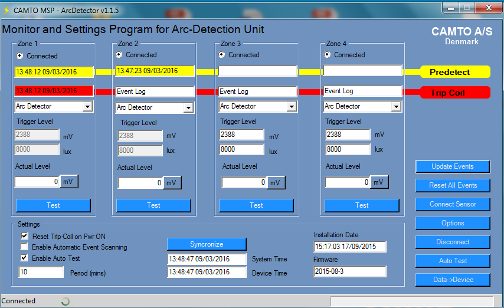504x308 pixels.
Task: Click the Syncronize button
Action: (x=207, y=244)
